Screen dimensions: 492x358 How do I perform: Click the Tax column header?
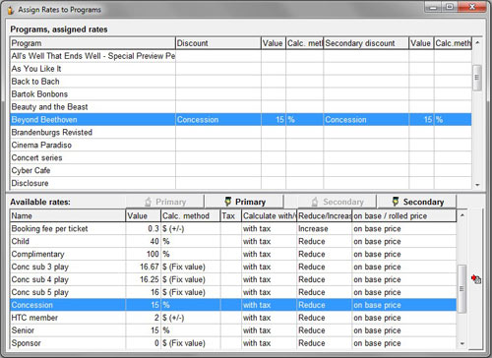point(230,215)
